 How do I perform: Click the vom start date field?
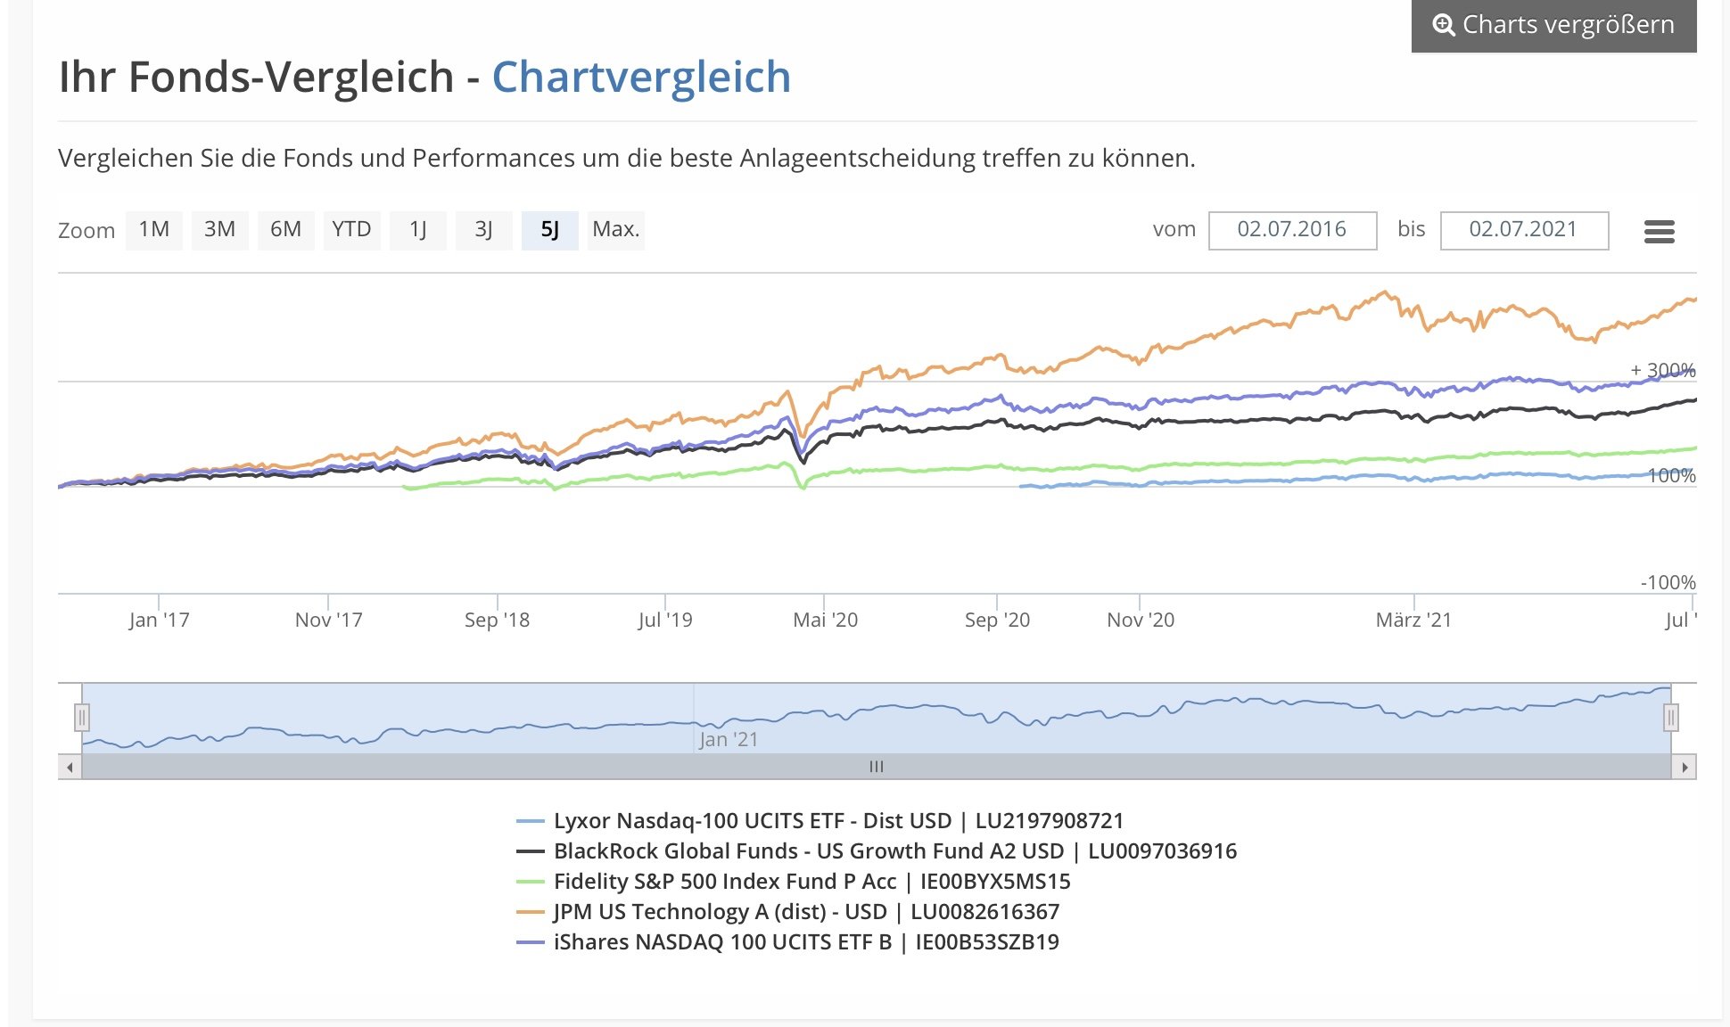(x=1292, y=230)
